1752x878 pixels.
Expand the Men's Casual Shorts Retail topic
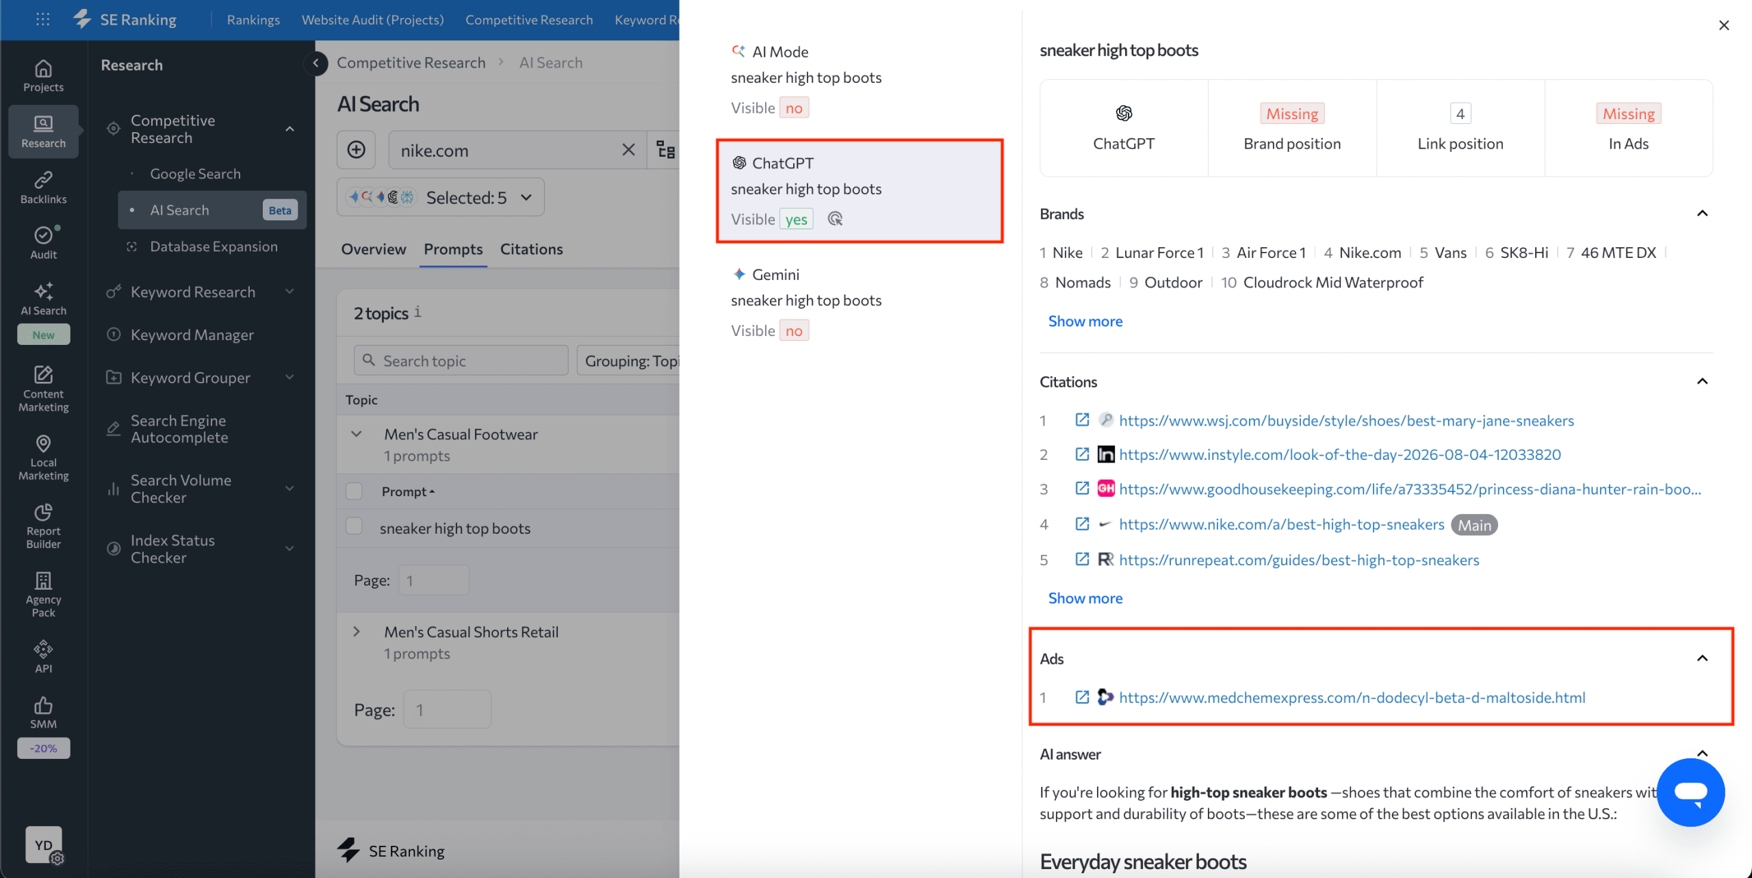point(357,632)
